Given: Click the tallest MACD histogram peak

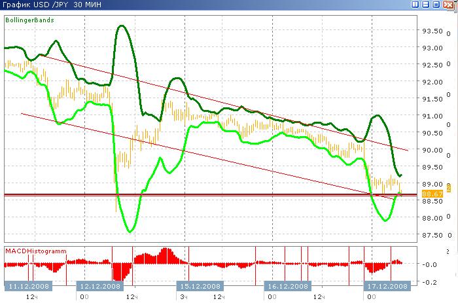Looking at the screenshot, I should coord(166,251).
